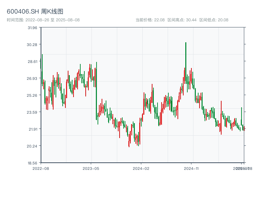
Task: Click the tallest green candlestick near 30.44
Action: click(x=186, y=63)
